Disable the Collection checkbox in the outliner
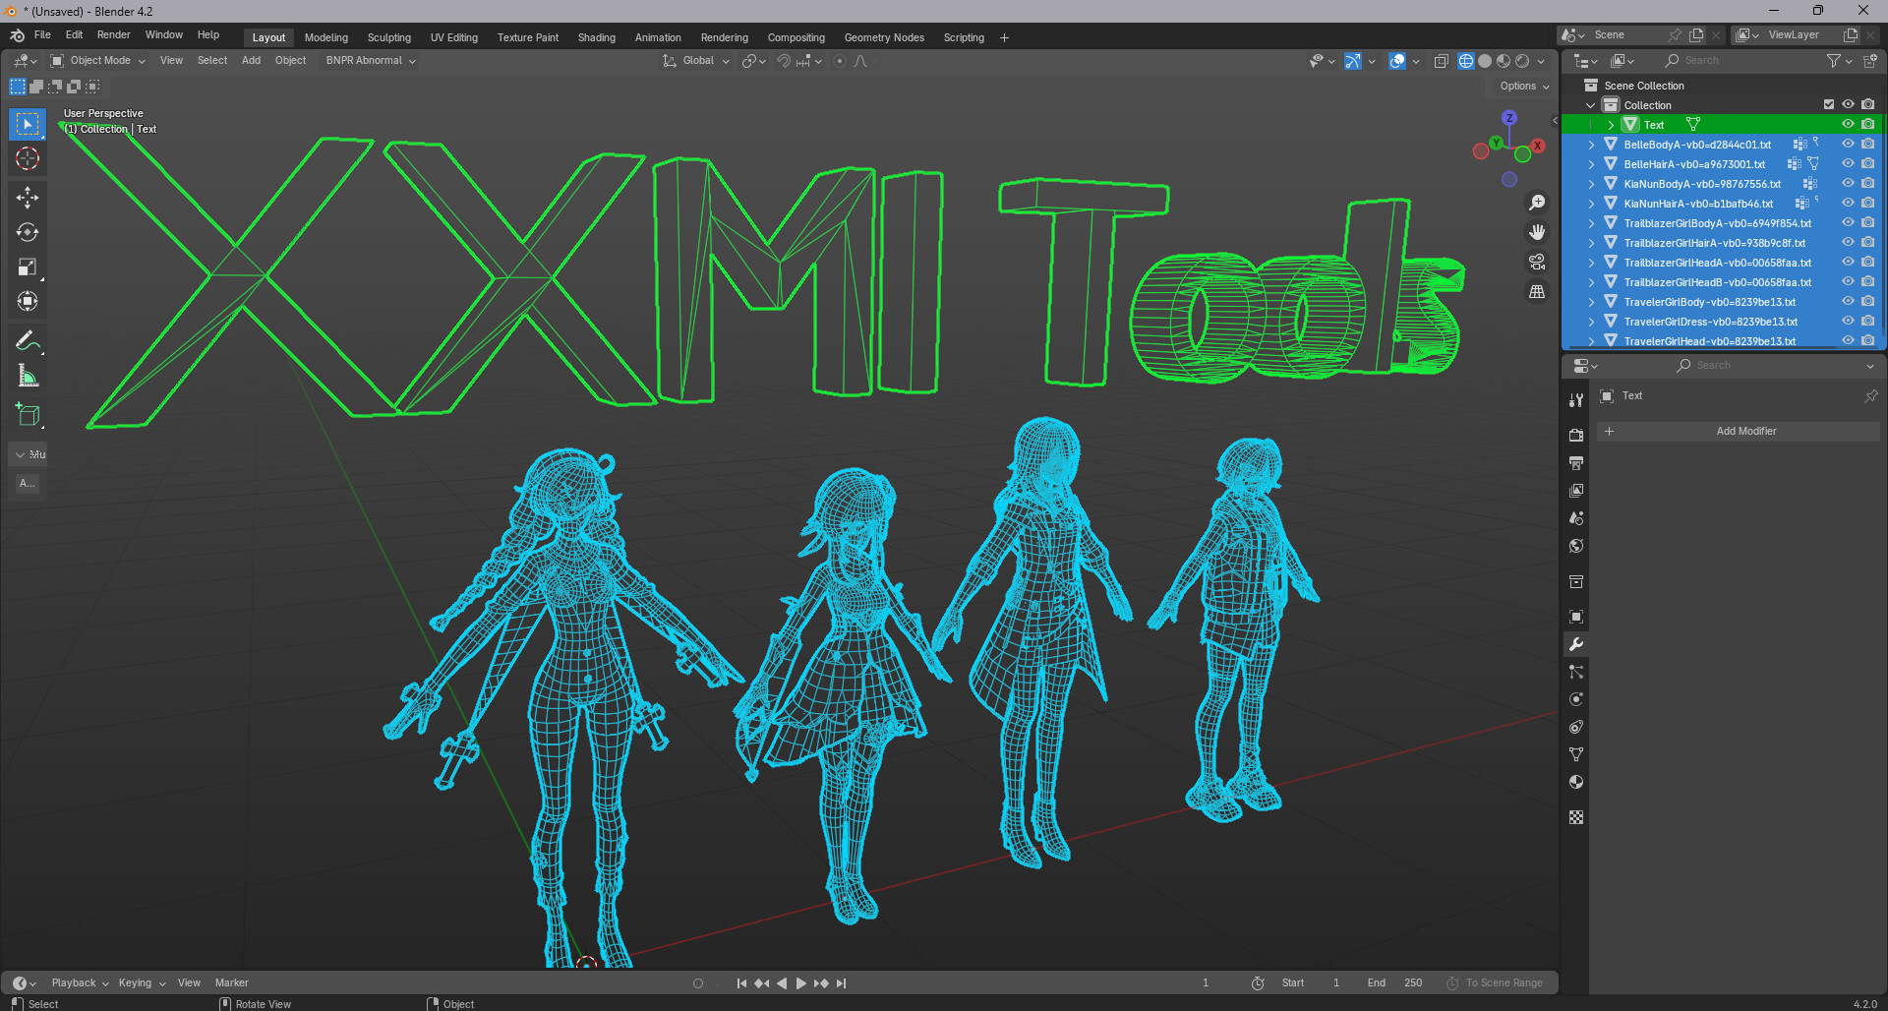The height and width of the screenshot is (1011, 1888). 1829,103
